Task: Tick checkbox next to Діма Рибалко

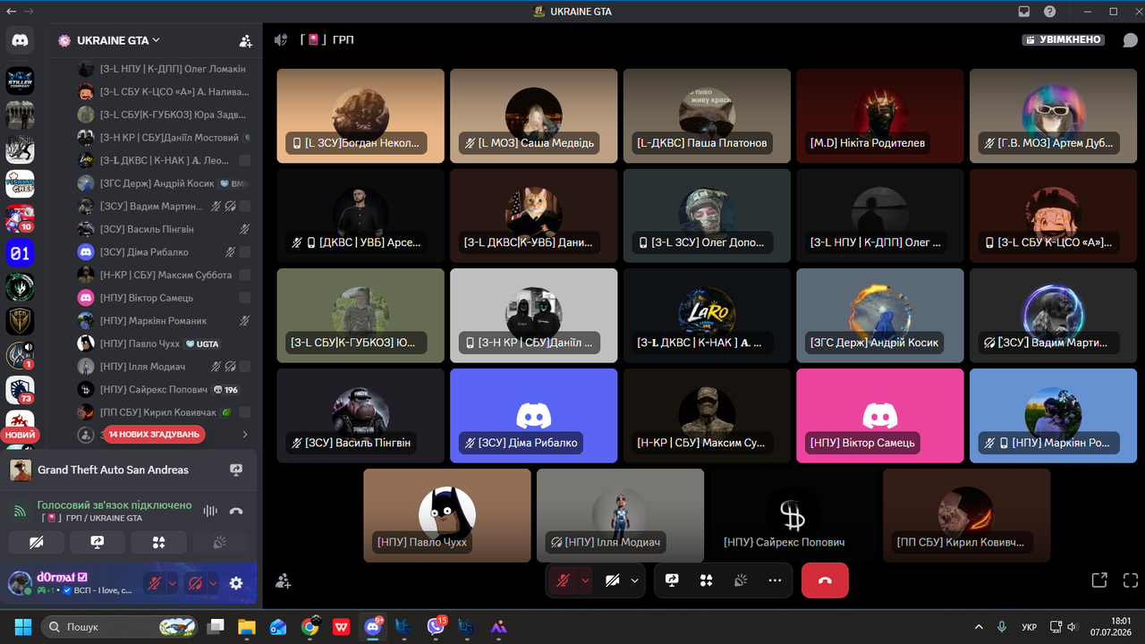Action: (x=245, y=252)
